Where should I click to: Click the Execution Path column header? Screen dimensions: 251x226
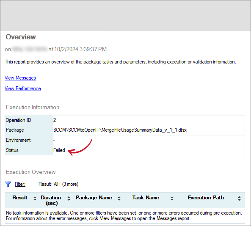point(206,198)
